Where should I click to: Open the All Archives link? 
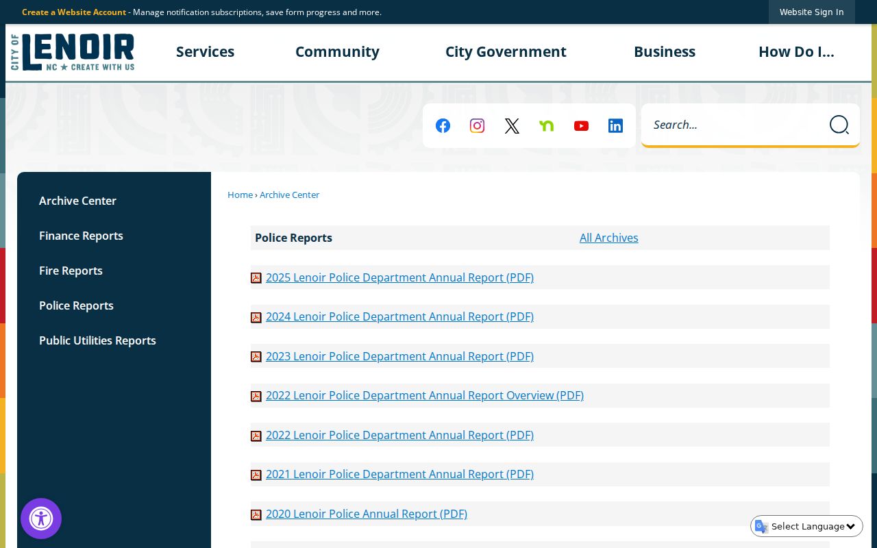click(x=608, y=238)
